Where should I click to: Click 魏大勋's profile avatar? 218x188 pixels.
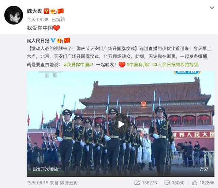(x=14, y=15)
